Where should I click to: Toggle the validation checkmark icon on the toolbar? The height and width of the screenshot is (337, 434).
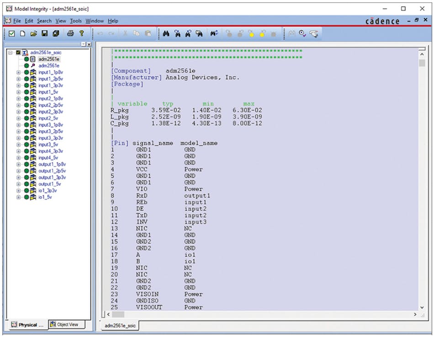click(x=12, y=33)
